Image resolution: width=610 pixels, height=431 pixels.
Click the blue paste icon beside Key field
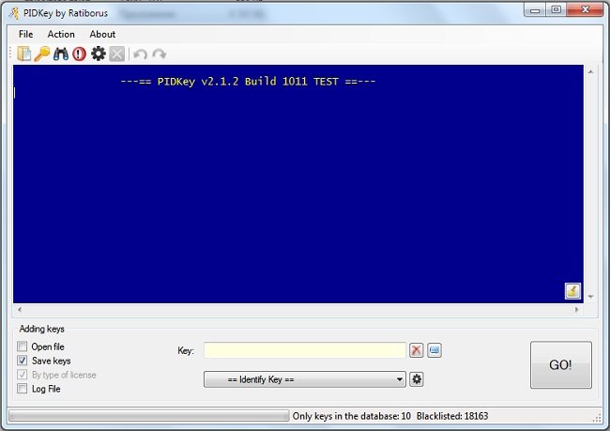(435, 350)
